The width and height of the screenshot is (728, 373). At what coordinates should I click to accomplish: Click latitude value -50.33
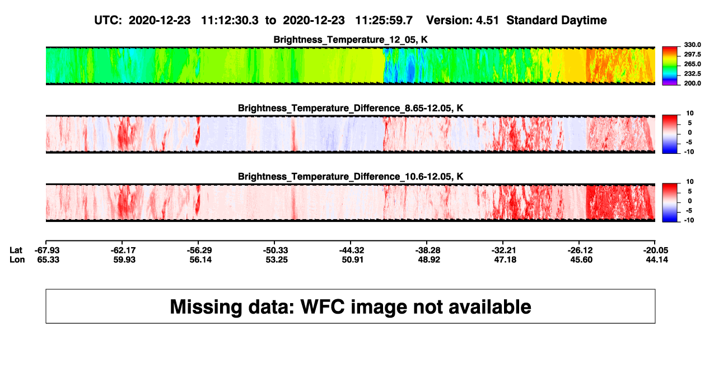tap(274, 250)
